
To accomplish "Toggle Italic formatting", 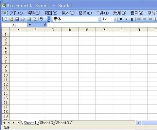I will 127,19.
